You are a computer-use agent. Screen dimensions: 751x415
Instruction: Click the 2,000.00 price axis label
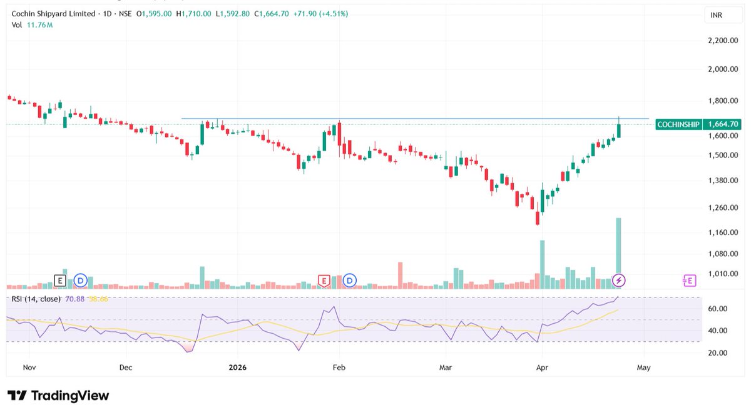click(x=724, y=69)
